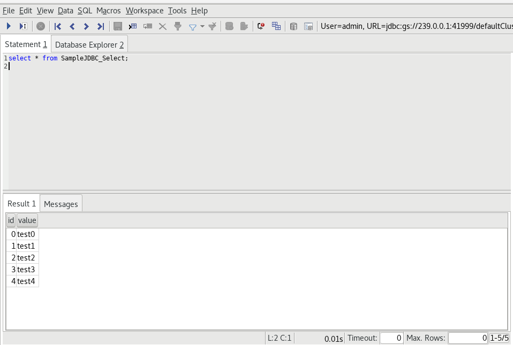Image resolution: width=513 pixels, height=345 pixels.
Task: Open the Workspace menu
Action: click(x=145, y=11)
